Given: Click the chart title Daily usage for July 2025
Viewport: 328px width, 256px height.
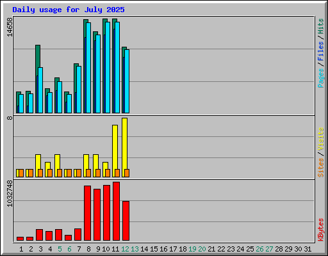Looking at the screenshot, I should (x=69, y=10).
